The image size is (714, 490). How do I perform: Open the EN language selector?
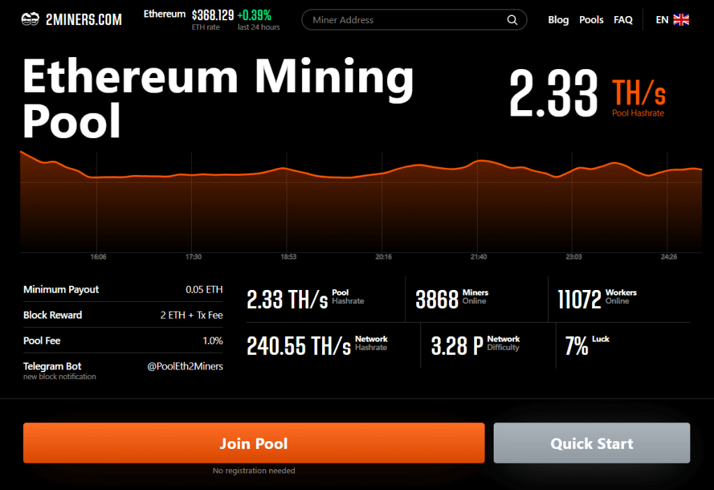661,20
